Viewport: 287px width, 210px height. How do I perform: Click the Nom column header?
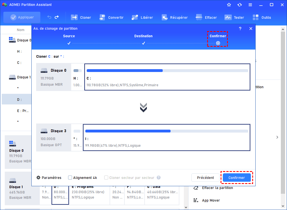point(20,30)
